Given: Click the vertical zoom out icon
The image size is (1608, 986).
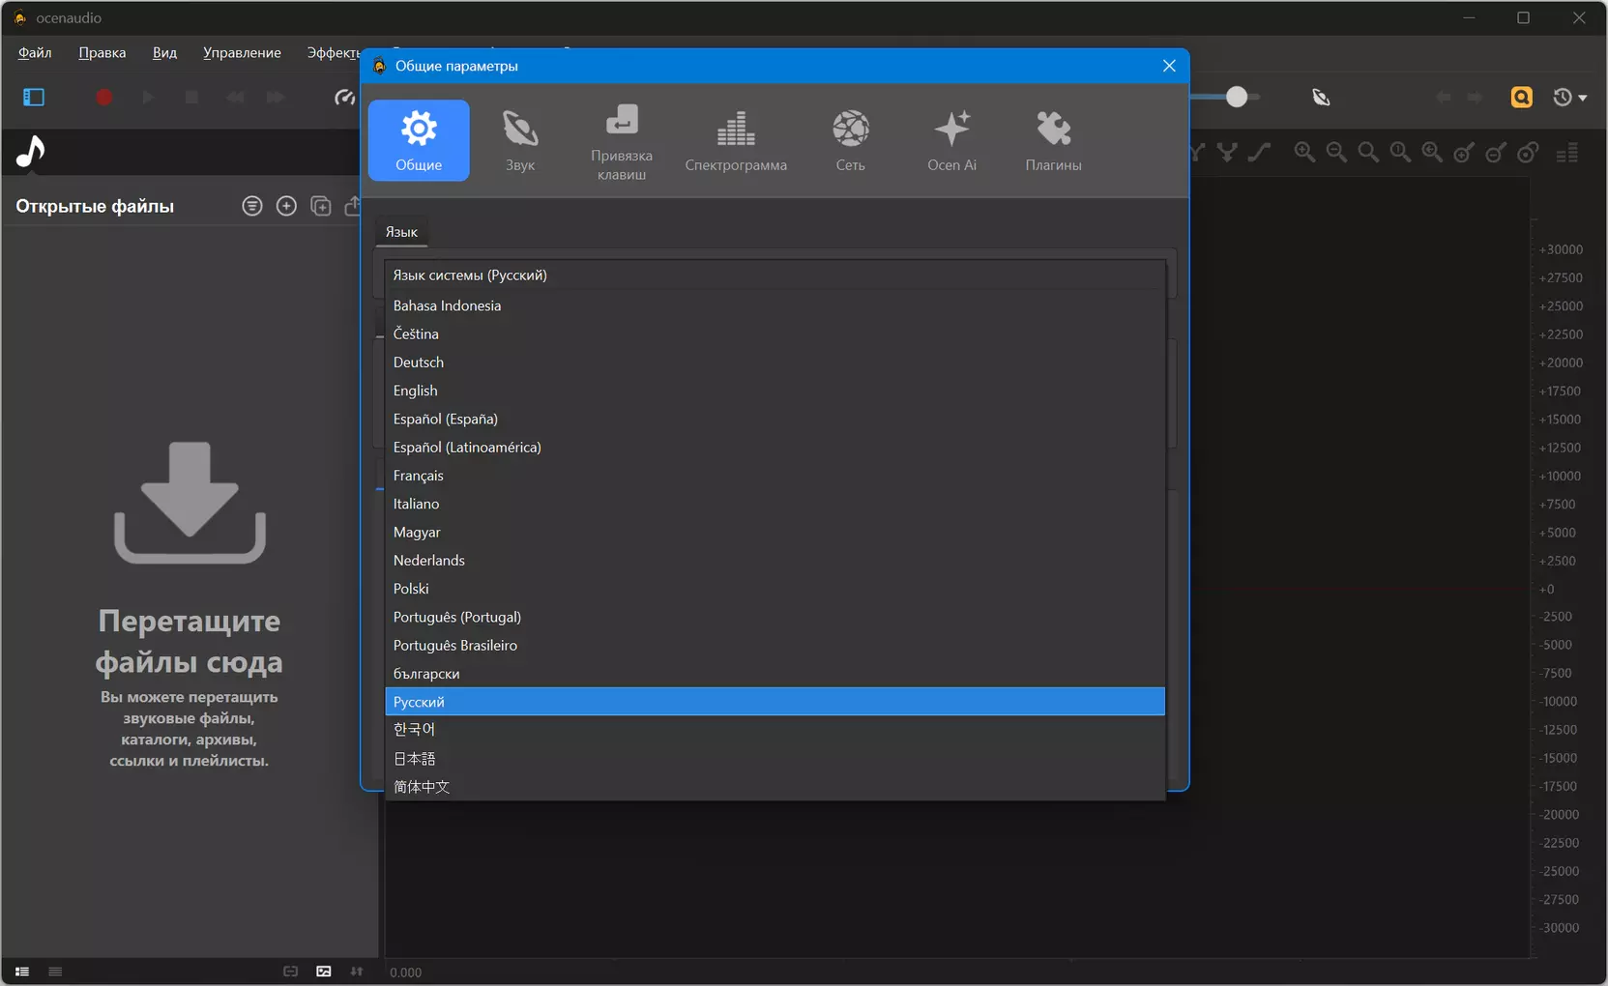Looking at the screenshot, I should click(x=1496, y=152).
